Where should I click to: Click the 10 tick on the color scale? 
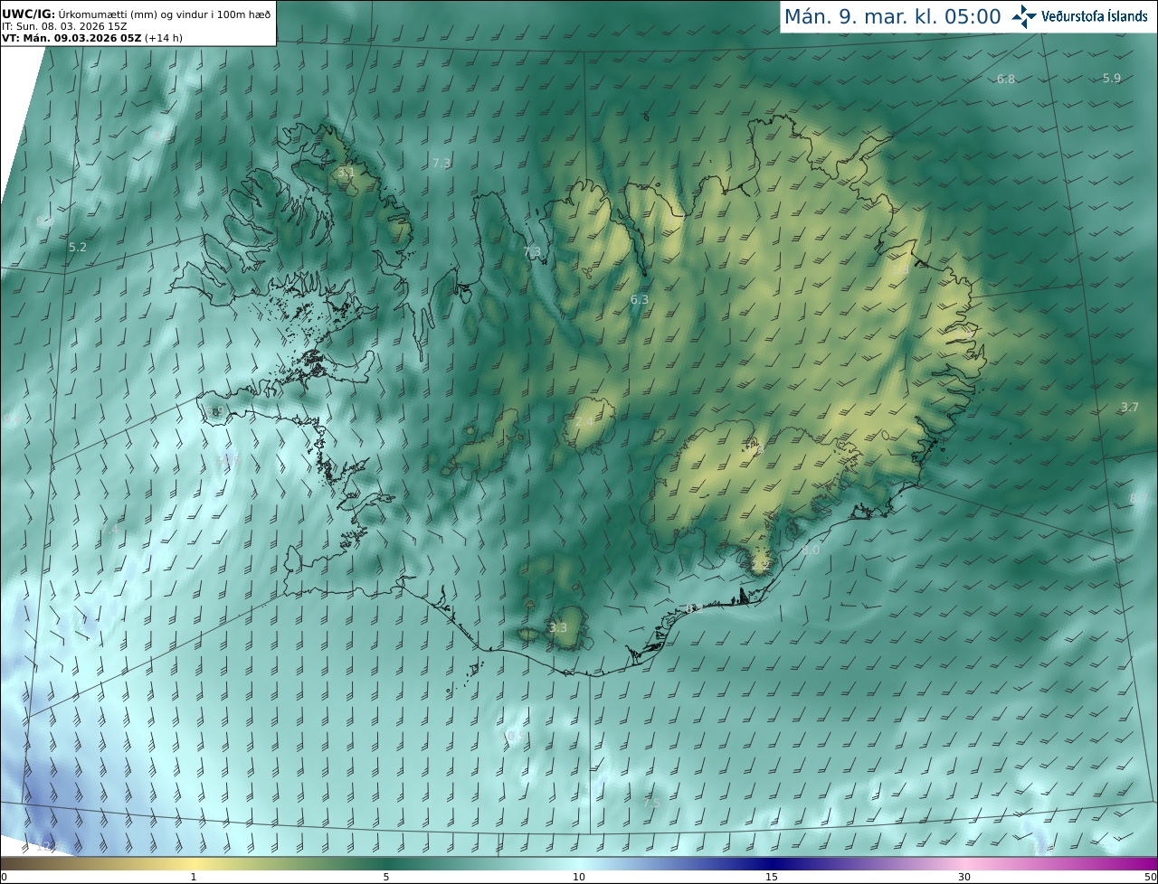[579, 877]
